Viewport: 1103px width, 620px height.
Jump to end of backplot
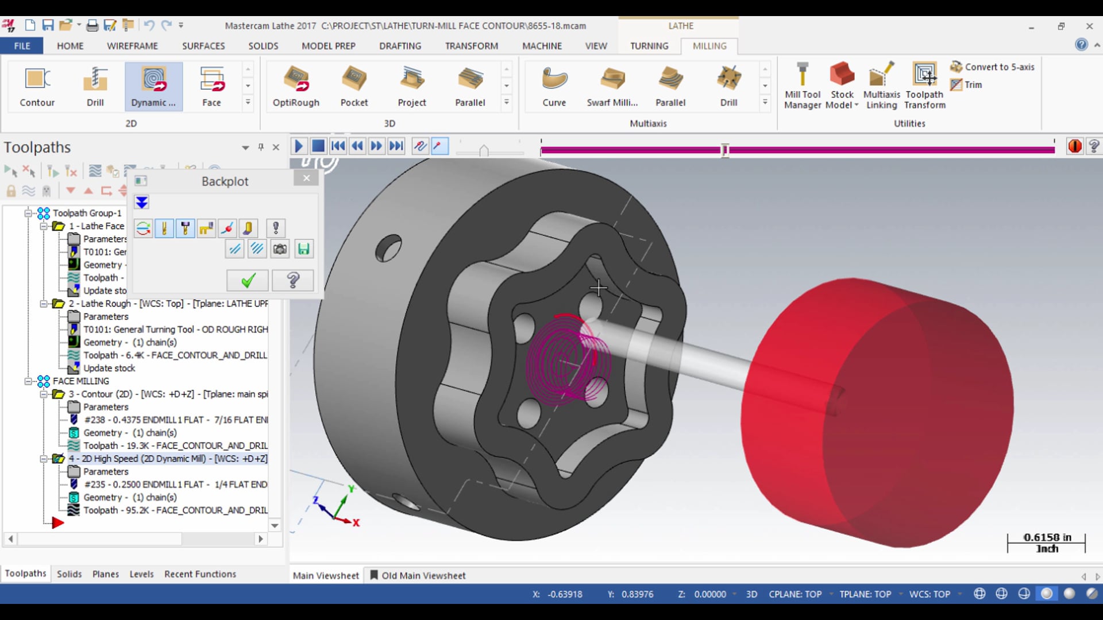point(396,146)
